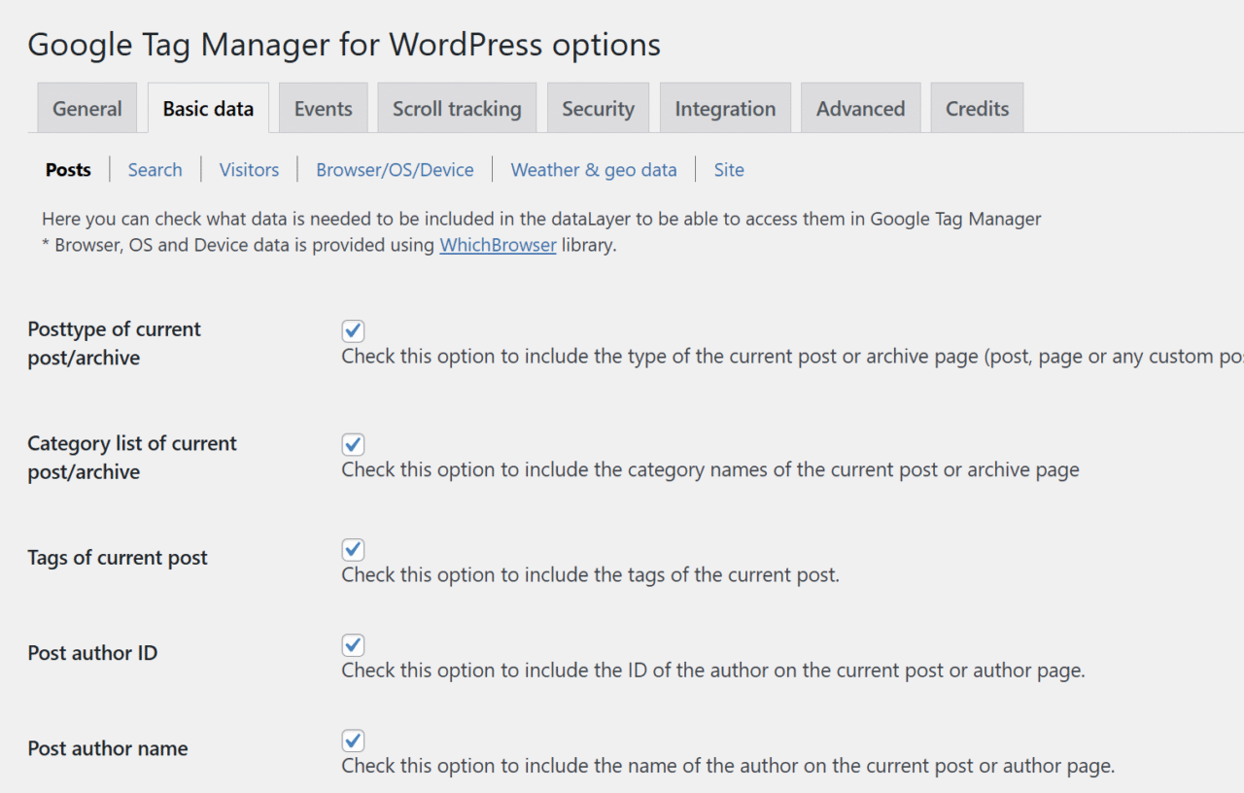Click the 'Post author ID' label
The image size is (1244, 793).
(x=92, y=653)
